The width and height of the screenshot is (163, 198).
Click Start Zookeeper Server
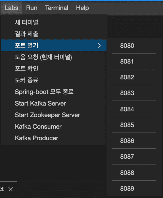click(x=53, y=115)
